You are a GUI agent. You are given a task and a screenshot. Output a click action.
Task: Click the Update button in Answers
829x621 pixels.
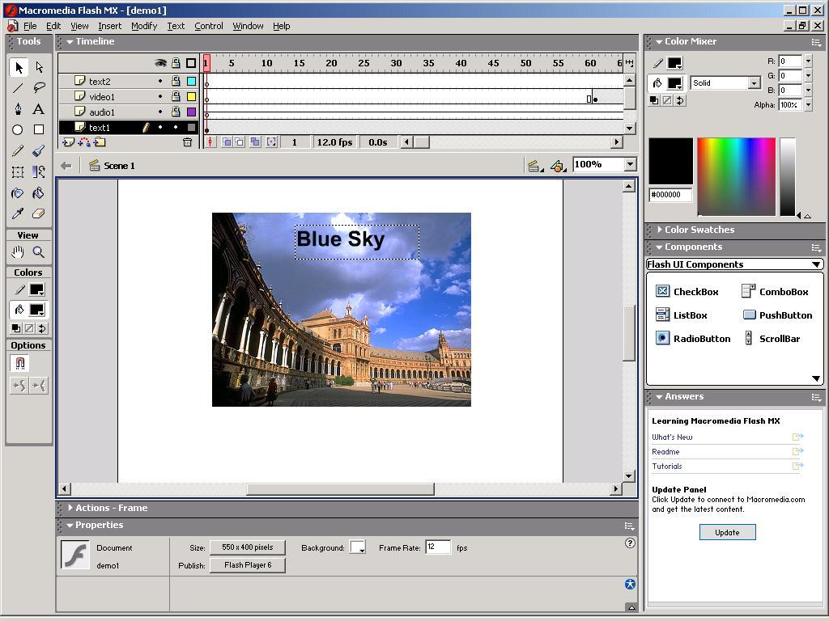[727, 532]
